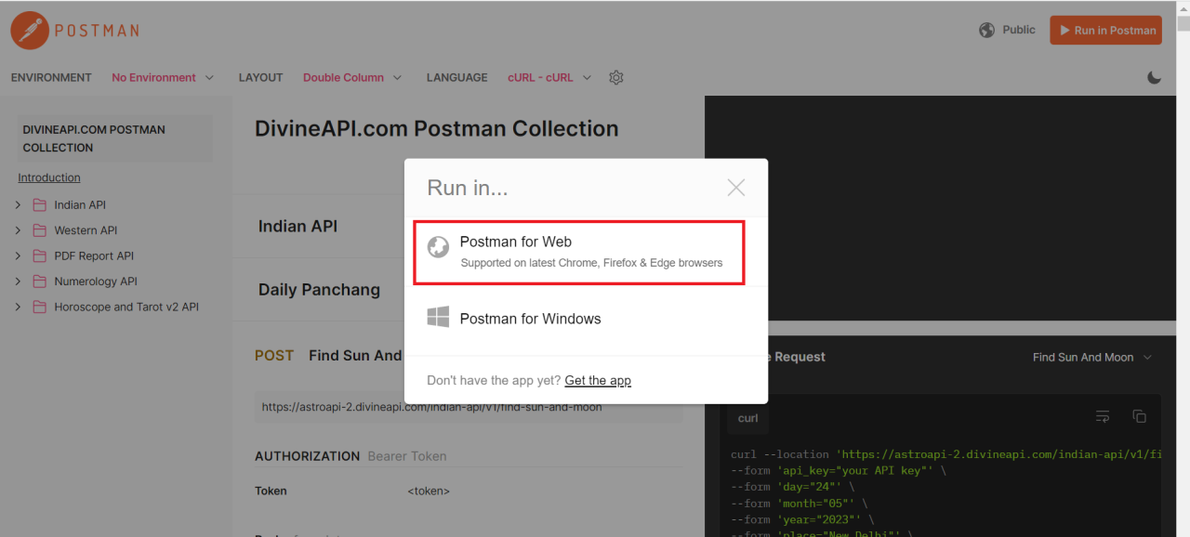Click the Windows logo icon
The width and height of the screenshot is (1190, 537).
coord(438,317)
